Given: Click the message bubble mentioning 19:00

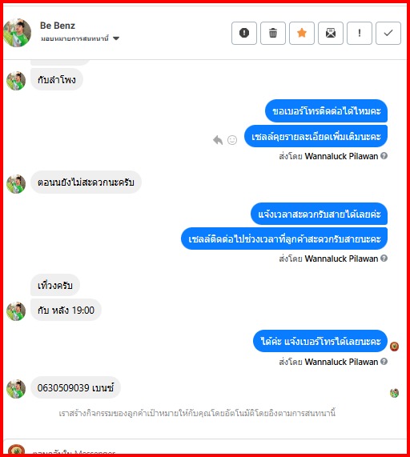Looking at the screenshot, I should coord(66,310).
